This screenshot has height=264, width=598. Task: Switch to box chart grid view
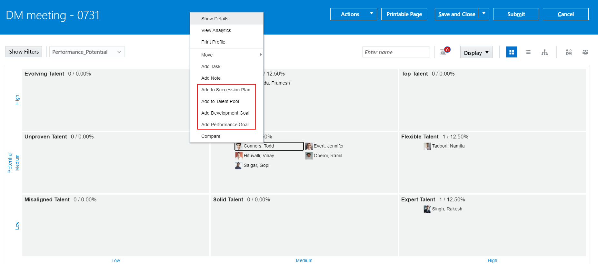click(x=512, y=52)
